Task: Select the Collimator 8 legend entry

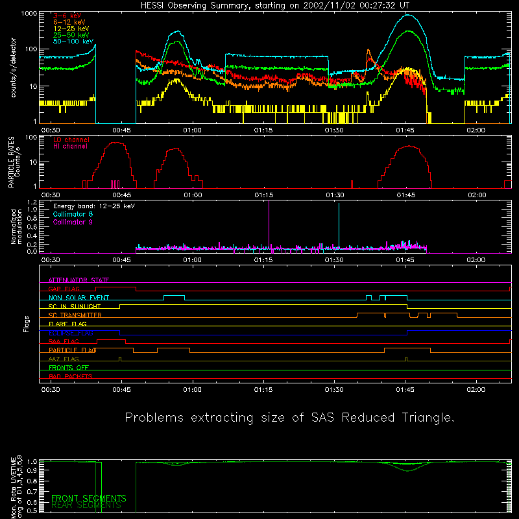Action: 73,214
